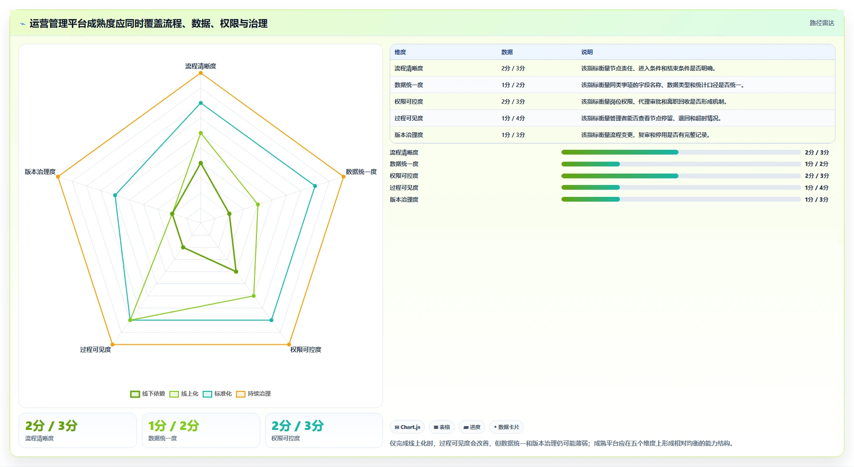The height and width of the screenshot is (467, 854).
Task: Open the 流程清晰度 2分 / 3分 data card
Action: pyautogui.click(x=78, y=430)
